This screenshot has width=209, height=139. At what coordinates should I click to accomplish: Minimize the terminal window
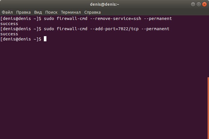click(x=193, y=4)
